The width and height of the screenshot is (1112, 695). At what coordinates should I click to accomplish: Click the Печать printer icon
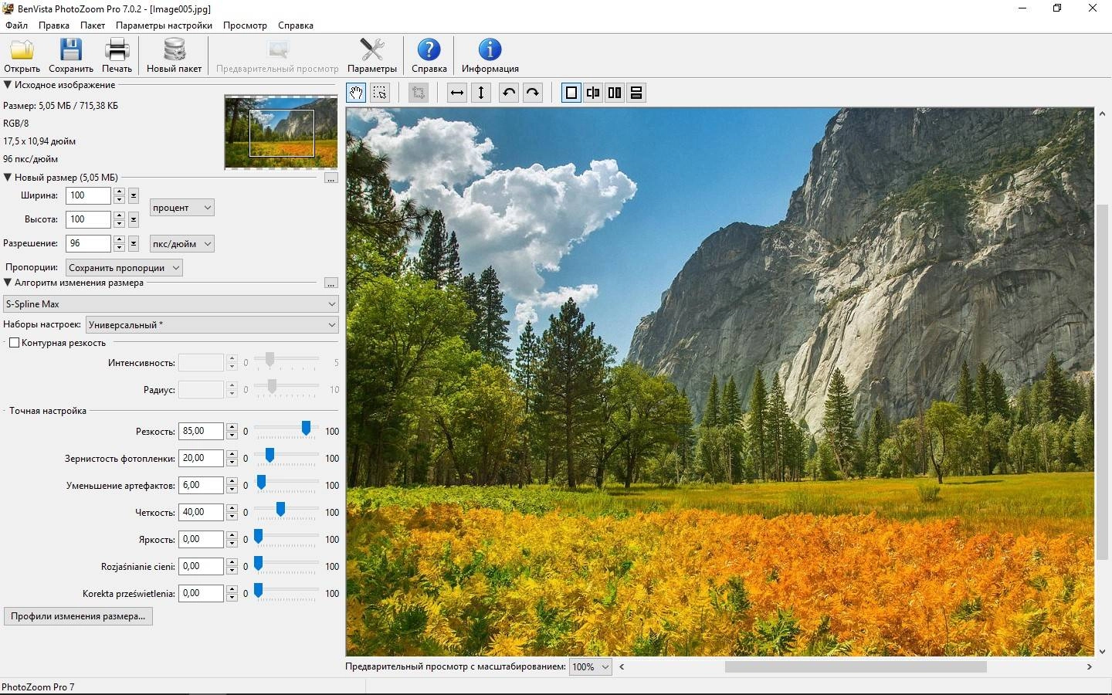(x=117, y=56)
